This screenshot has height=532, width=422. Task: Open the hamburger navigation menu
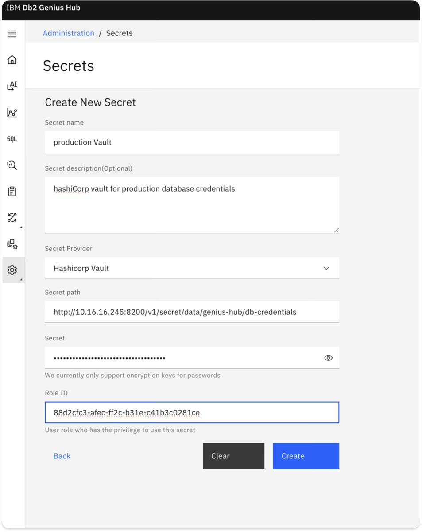click(x=12, y=34)
